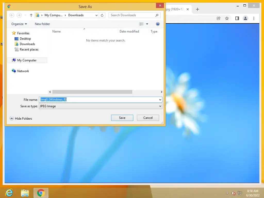Click horizontal scrollbar right arrow
The height and width of the screenshot is (198, 264).
click(x=161, y=92)
